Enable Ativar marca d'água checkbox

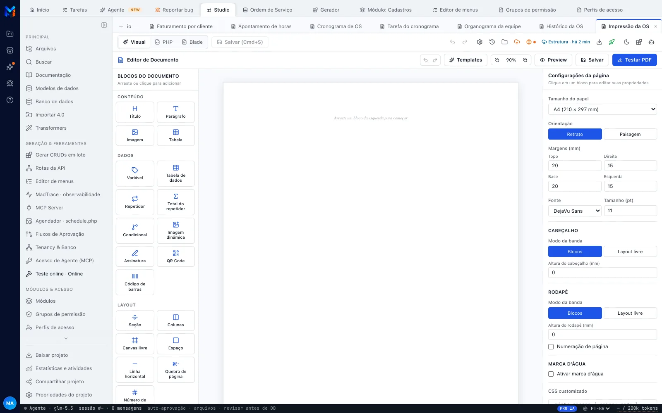click(551, 374)
